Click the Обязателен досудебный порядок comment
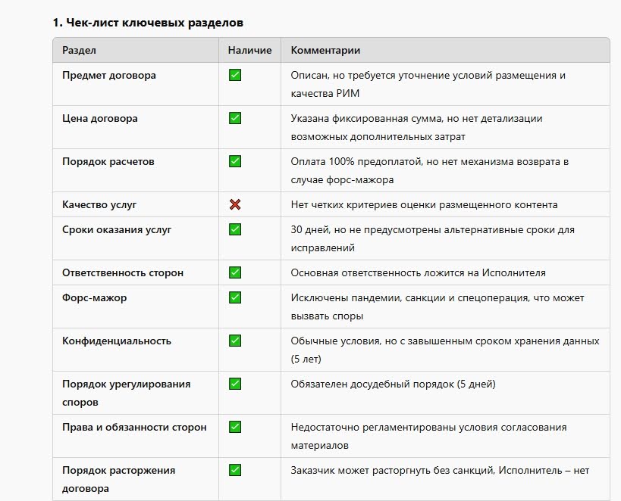Screen dimensions: 621x501 tap(393, 384)
